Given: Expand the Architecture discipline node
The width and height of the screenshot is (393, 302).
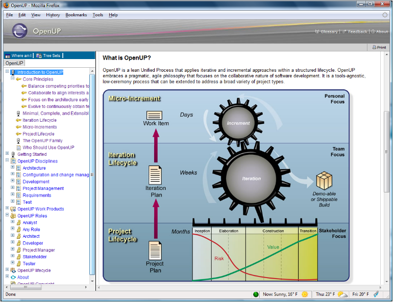Looking at the screenshot, I should click(x=13, y=167).
